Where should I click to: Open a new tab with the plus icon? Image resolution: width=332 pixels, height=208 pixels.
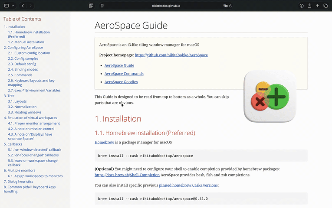(317, 6)
